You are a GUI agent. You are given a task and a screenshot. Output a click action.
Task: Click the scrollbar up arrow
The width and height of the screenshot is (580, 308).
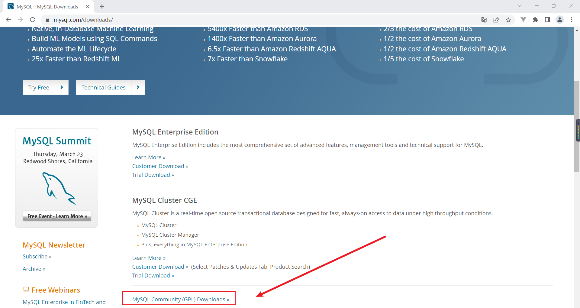[x=577, y=30]
